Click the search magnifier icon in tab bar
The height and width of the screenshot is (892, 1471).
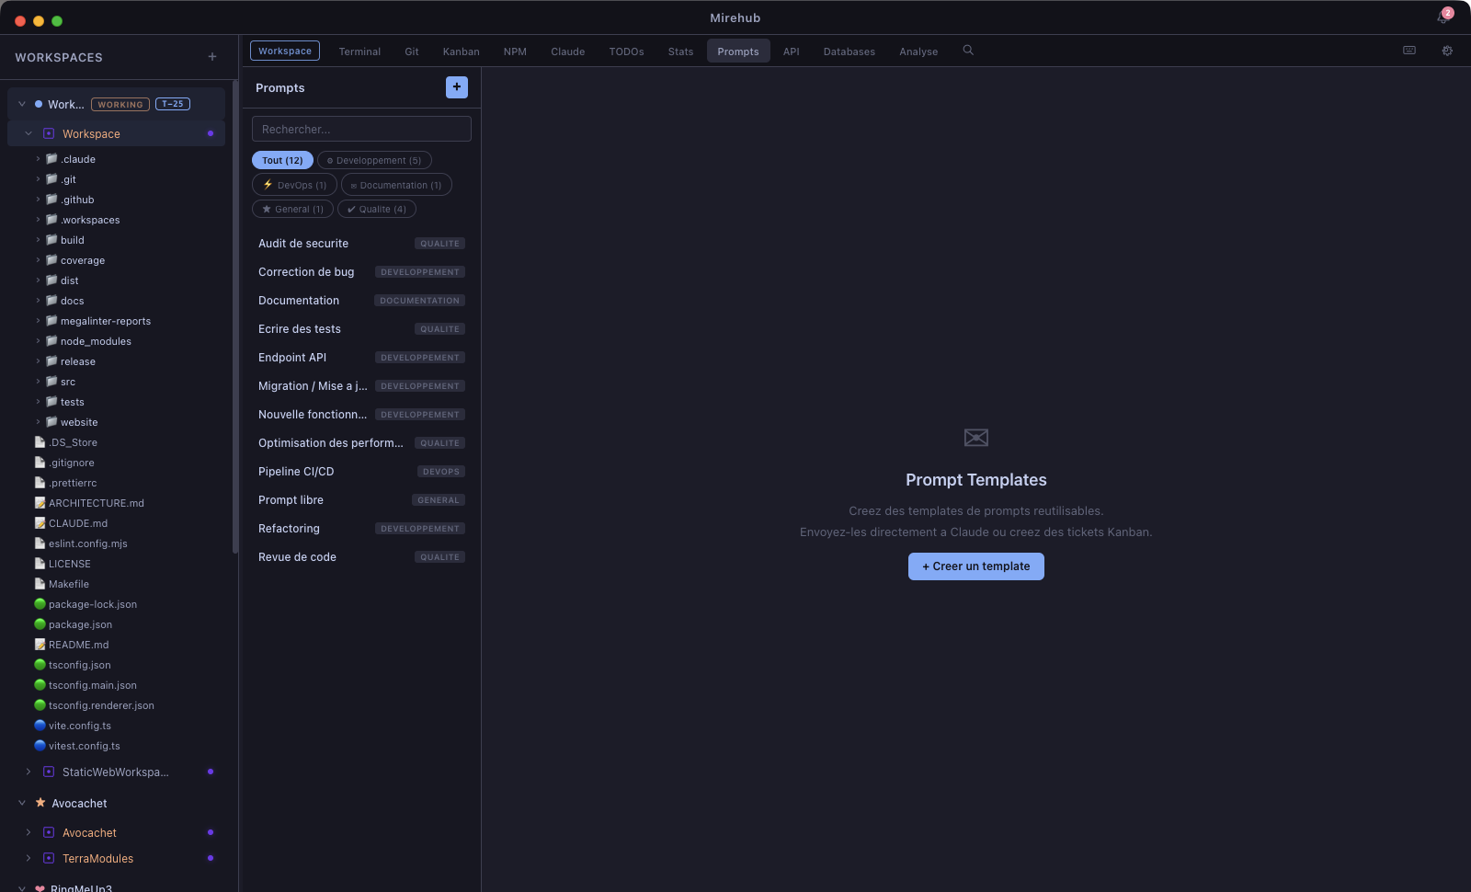pyautogui.click(x=968, y=51)
